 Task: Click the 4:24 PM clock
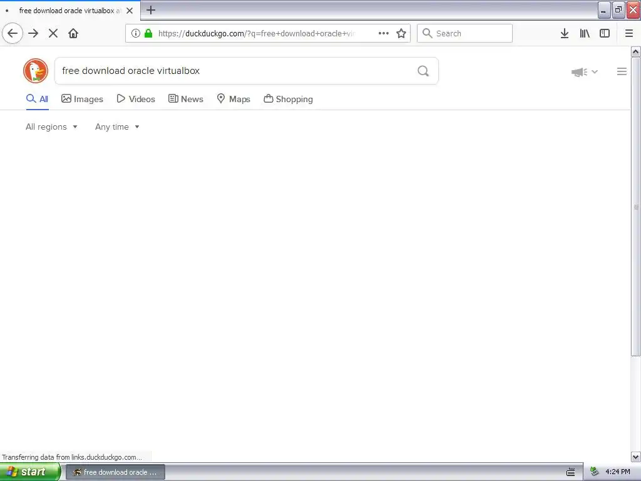618,472
